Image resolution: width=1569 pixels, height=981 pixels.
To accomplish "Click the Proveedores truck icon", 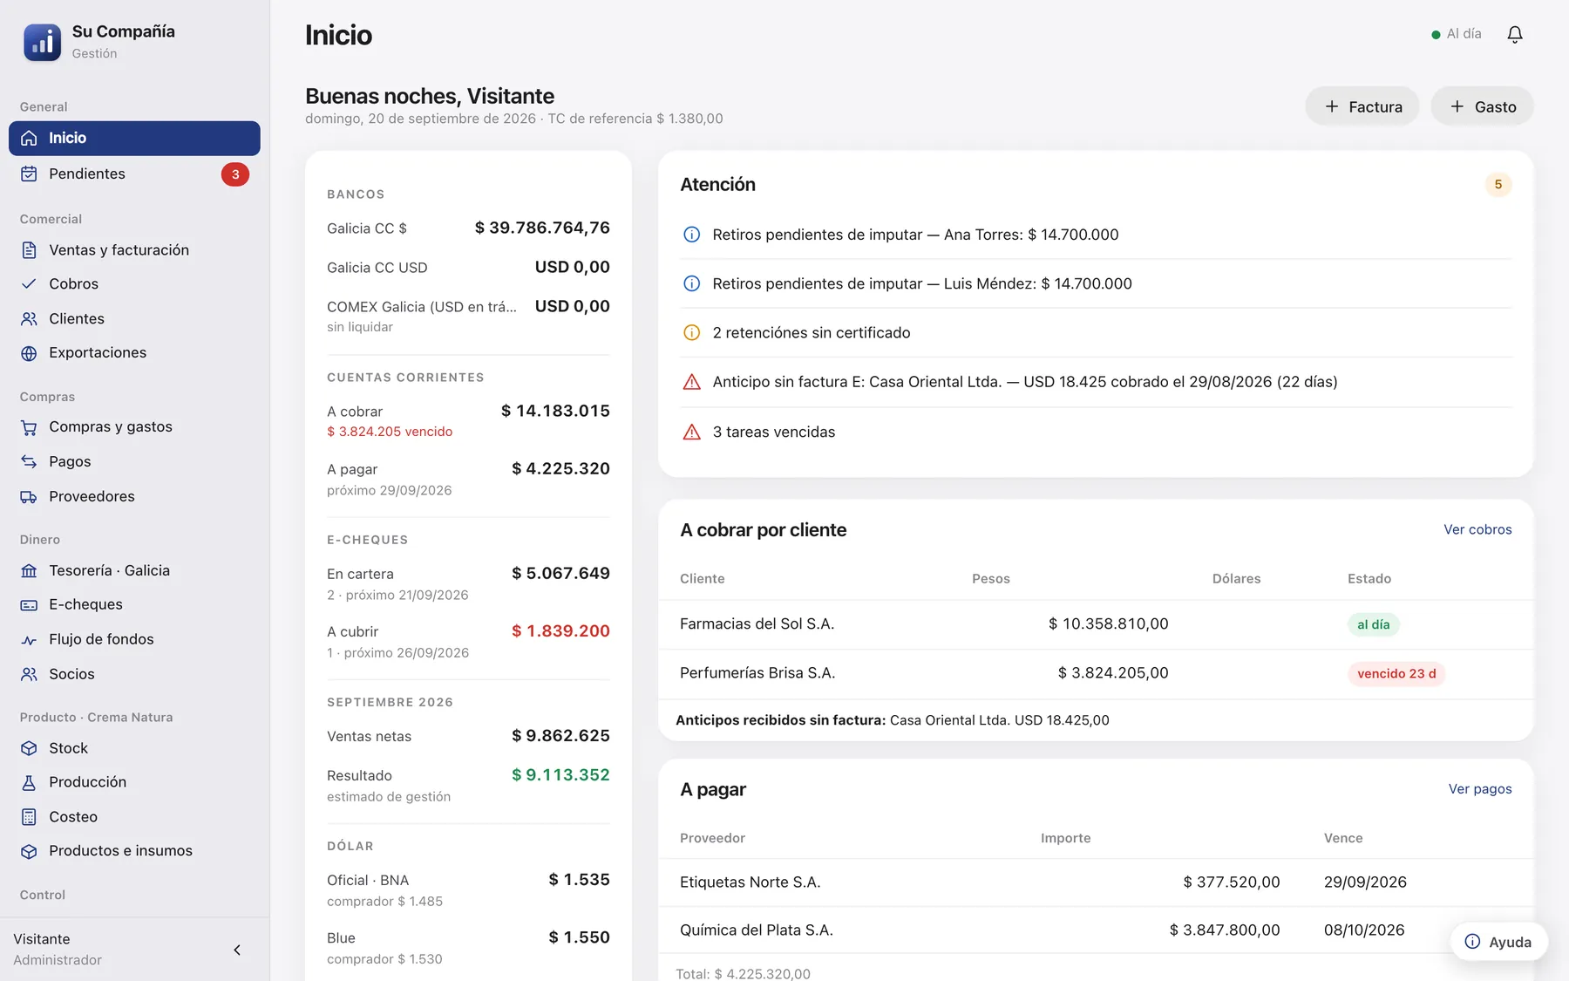I will 29,497.
